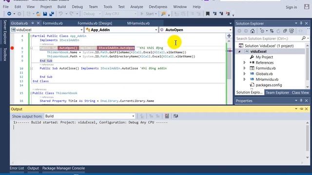Pin the Solution Explorer panel
The width and height of the screenshot is (312, 175).
tap(301, 23)
